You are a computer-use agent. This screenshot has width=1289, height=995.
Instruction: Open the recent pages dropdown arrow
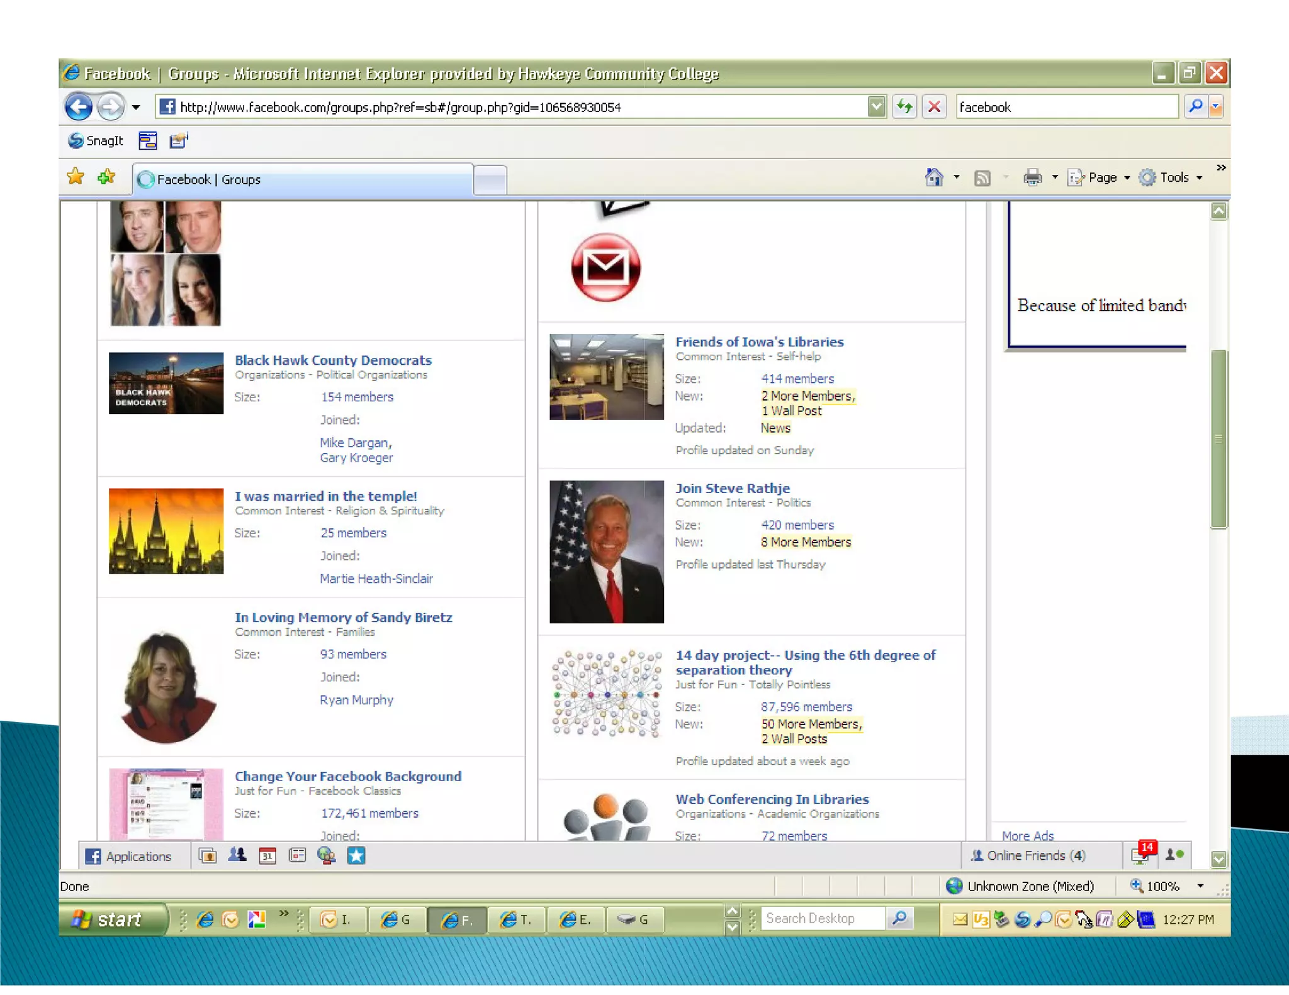point(136,107)
